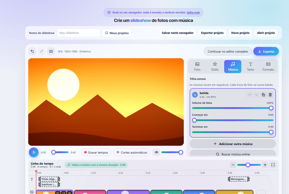
Task: Click Cortes automáticos button
Action: [x=132, y=152]
